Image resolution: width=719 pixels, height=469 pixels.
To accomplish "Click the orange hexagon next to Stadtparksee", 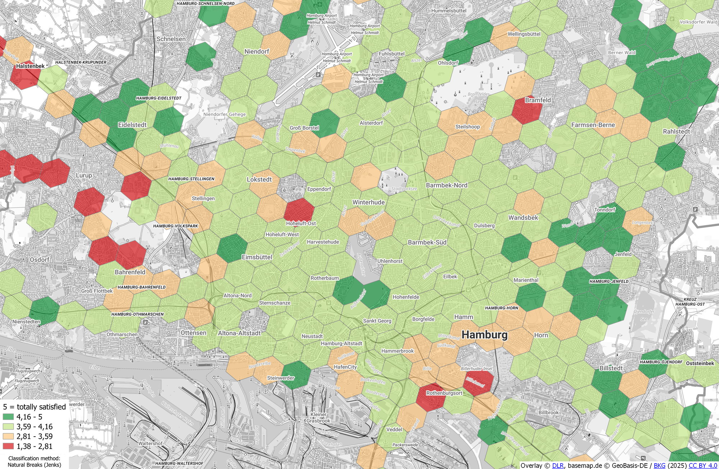I will pos(366,177).
